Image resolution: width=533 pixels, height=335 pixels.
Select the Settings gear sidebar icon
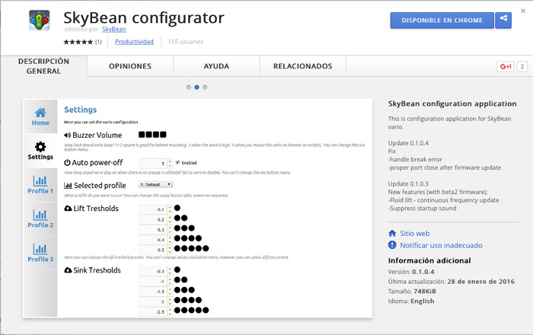click(40, 150)
